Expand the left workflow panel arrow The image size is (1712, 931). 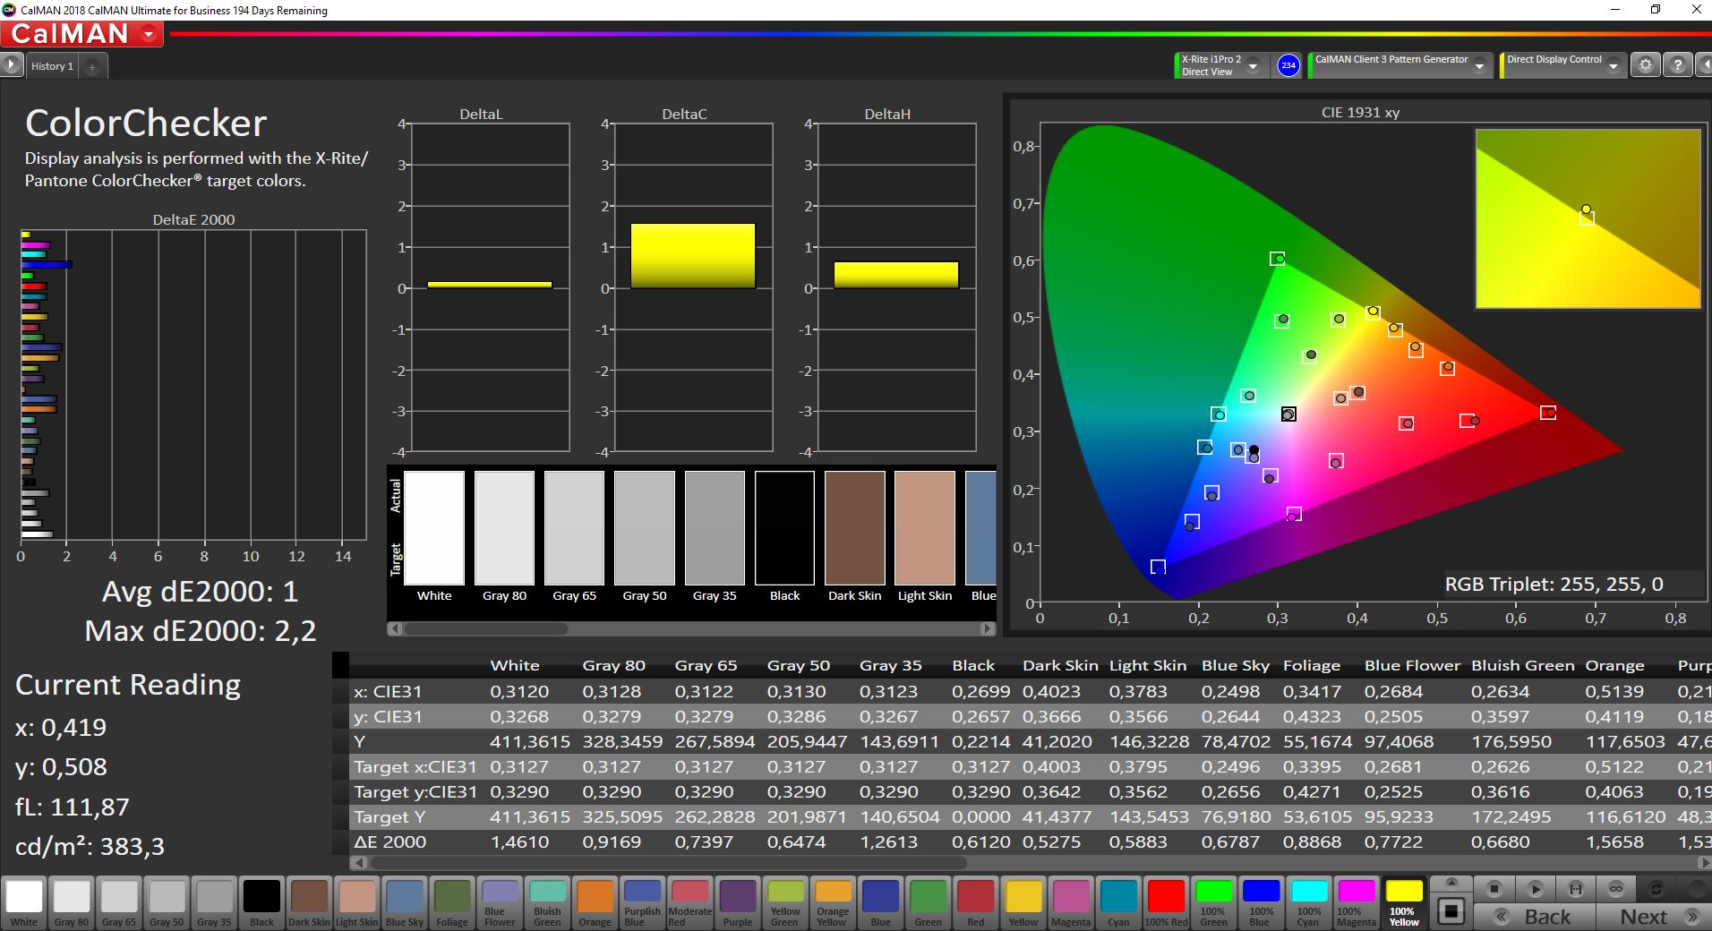click(x=11, y=65)
